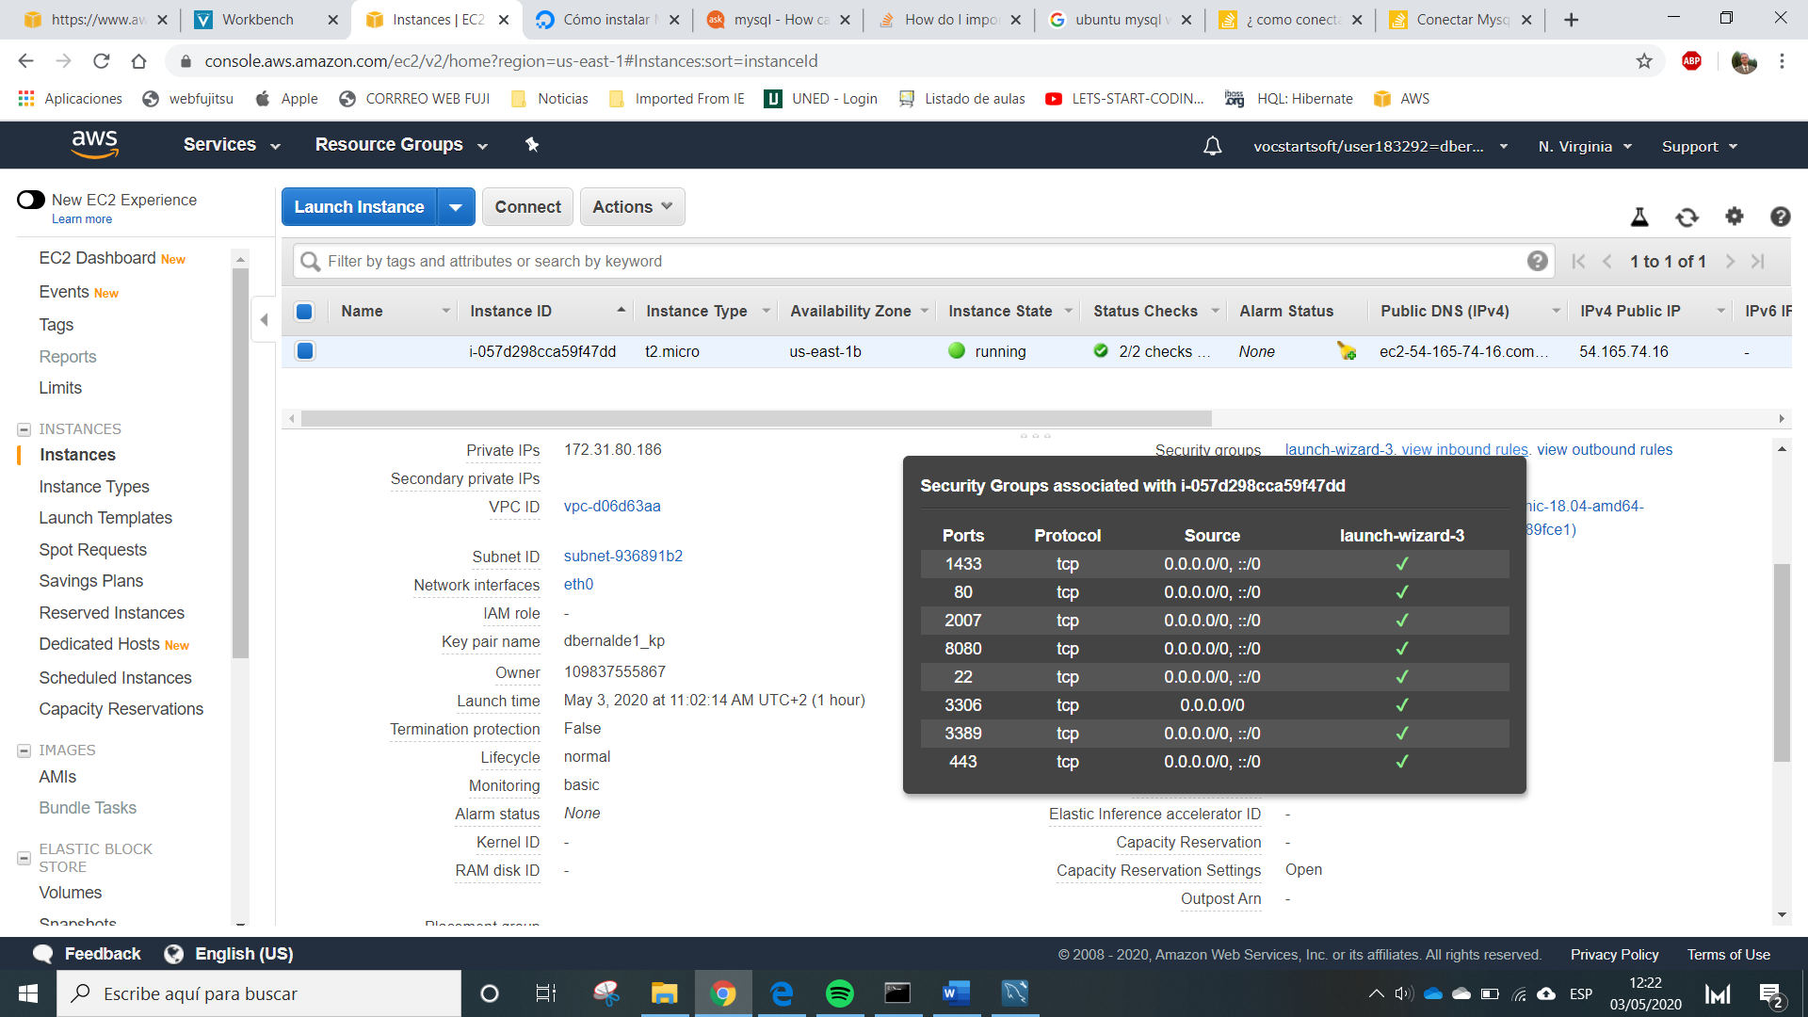
Task: Open the Windows Start menu
Action: click(28, 993)
